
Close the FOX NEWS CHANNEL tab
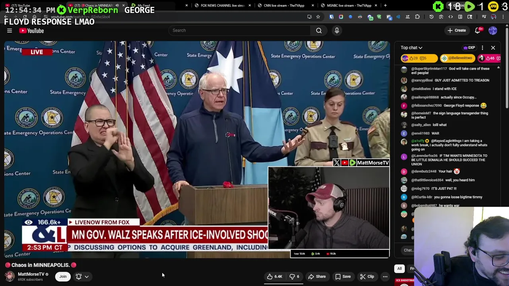[x=250, y=6]
